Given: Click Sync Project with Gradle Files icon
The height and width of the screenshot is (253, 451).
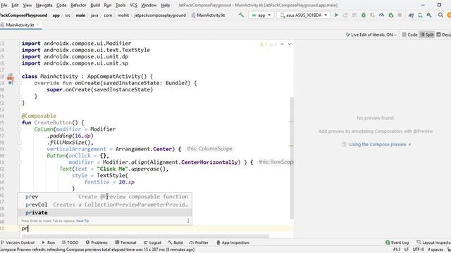Looking at the screenshot, I should point(411,15).
